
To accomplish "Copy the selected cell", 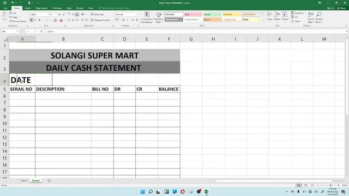I will (13, 17).
